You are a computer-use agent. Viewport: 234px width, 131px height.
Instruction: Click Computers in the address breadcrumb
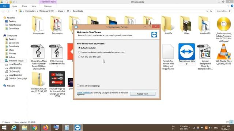tap(30, 11)
